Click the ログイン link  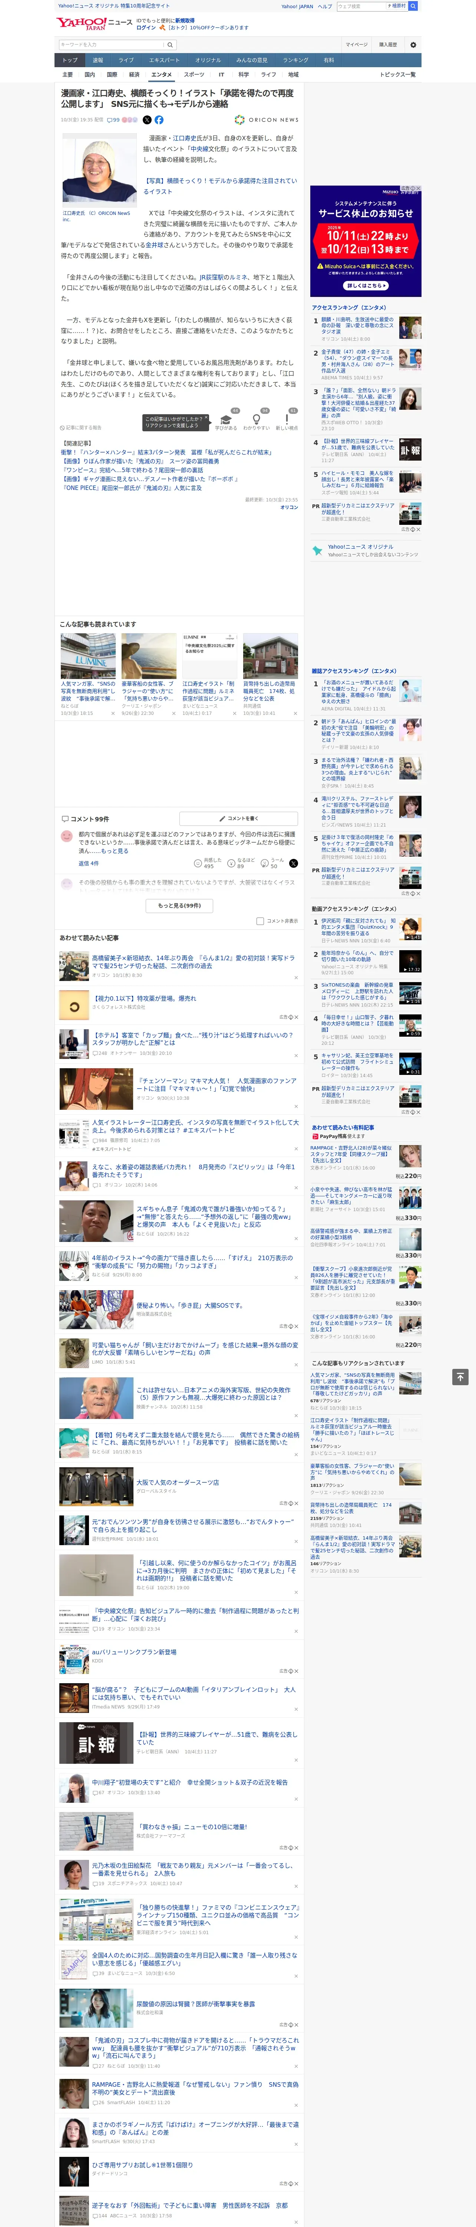pyautogui.click(x=146, y=28)
